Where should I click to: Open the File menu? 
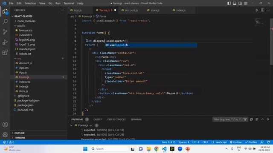click(x=11, y=3)
